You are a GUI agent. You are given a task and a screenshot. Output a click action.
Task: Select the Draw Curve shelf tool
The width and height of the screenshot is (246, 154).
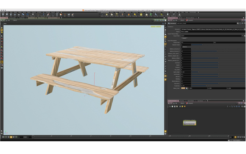tap(43, 14)
